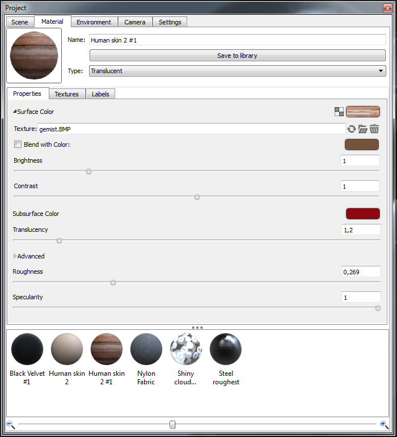
Task: Open the Textures sub-tab
Action: [66, 94]
